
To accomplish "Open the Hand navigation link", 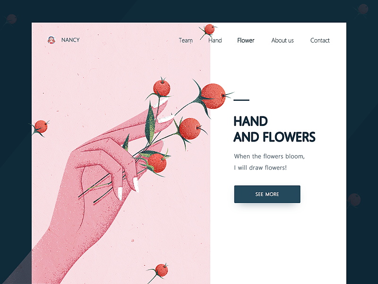I will click(x=215, y=40).
